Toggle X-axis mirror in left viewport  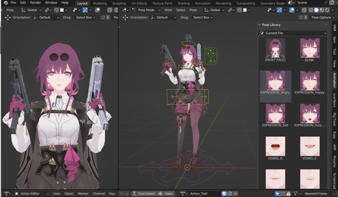(x=108, y=17)
